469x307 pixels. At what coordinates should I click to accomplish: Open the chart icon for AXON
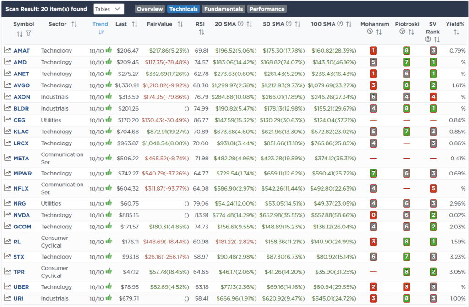tap(7, 97)
